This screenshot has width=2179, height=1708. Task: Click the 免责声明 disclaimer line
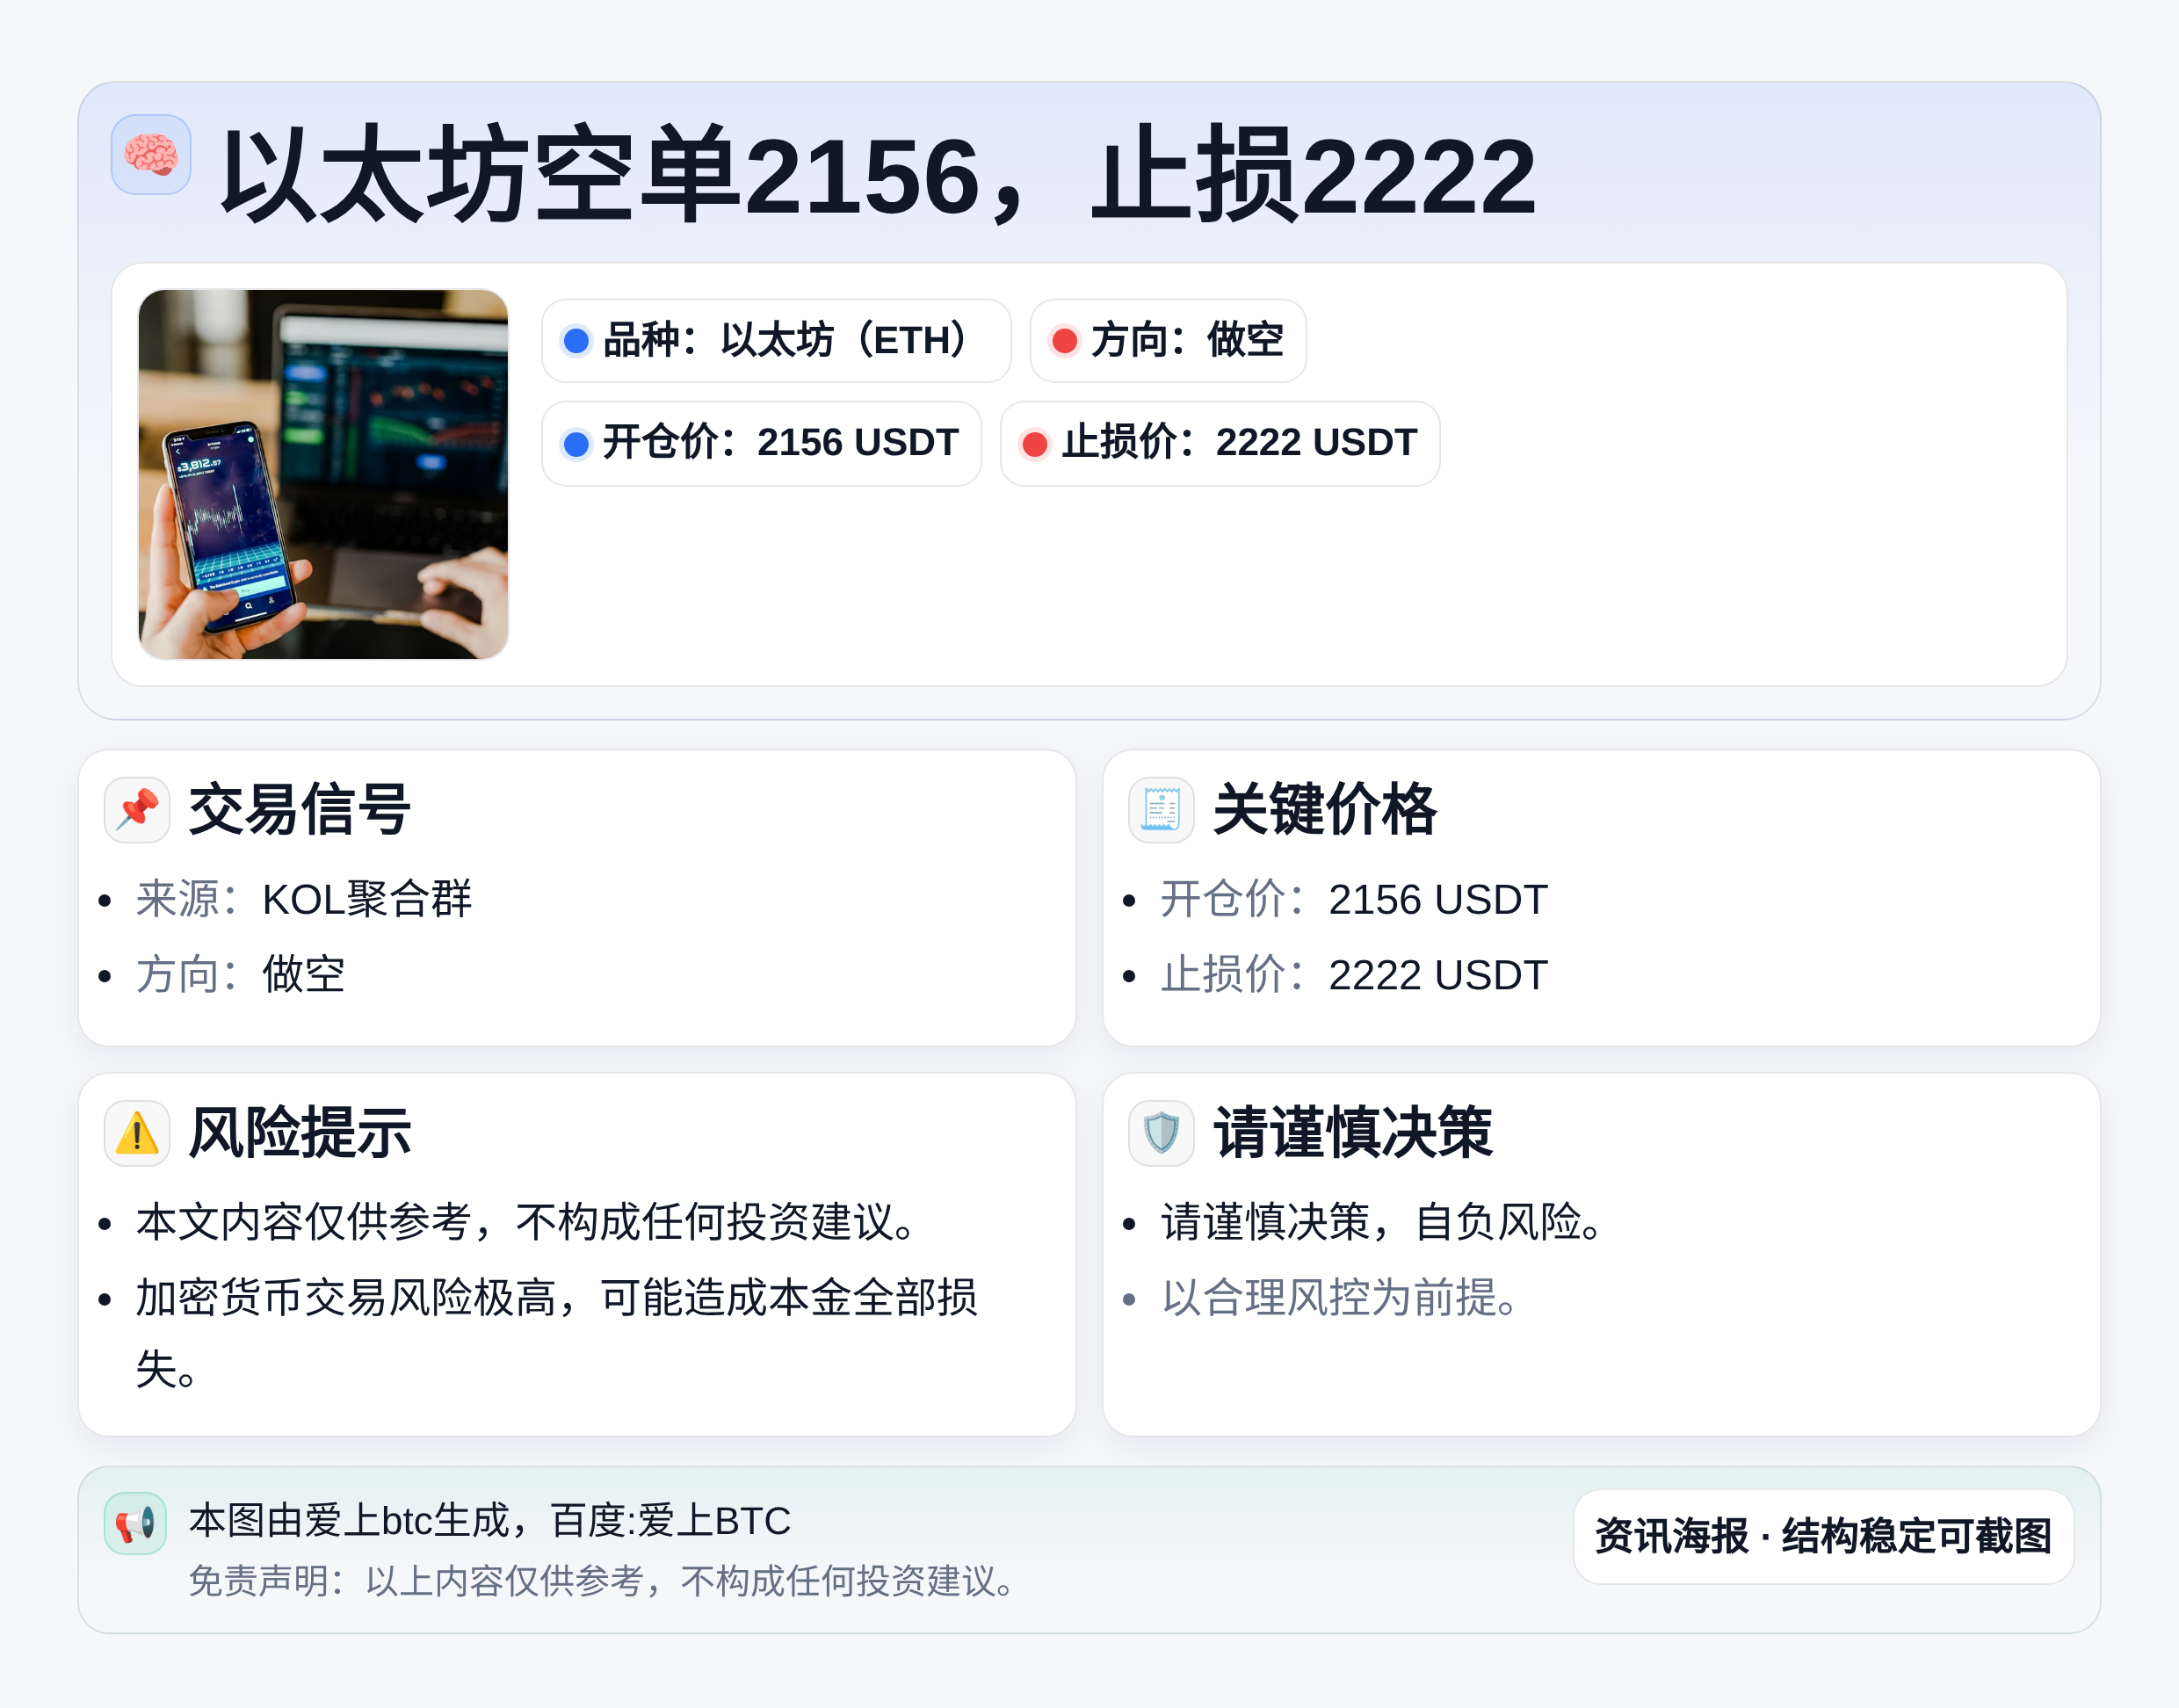603,1581
